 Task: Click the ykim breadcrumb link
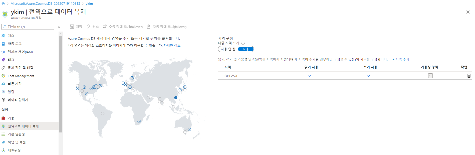(89, 4)
